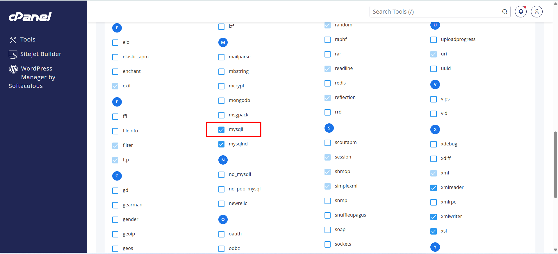Click the xmlrpc extension label
The height and width of the screenshot is (254, 558).
click(448, 202)
